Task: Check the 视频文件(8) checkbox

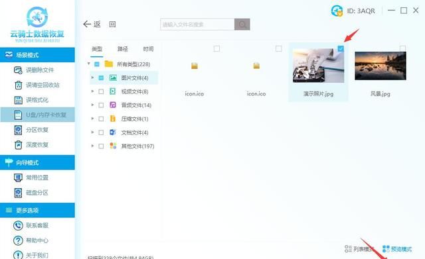Action: pyautogui.click(x=101, y=91)
